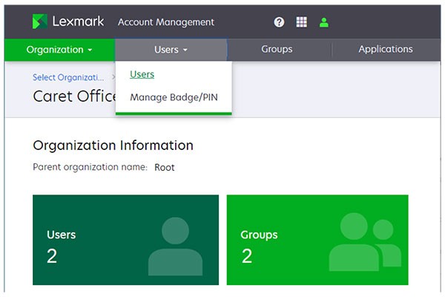Click the Groups count number 2
This screenshot has height=297, width=445.
point(246,256)
